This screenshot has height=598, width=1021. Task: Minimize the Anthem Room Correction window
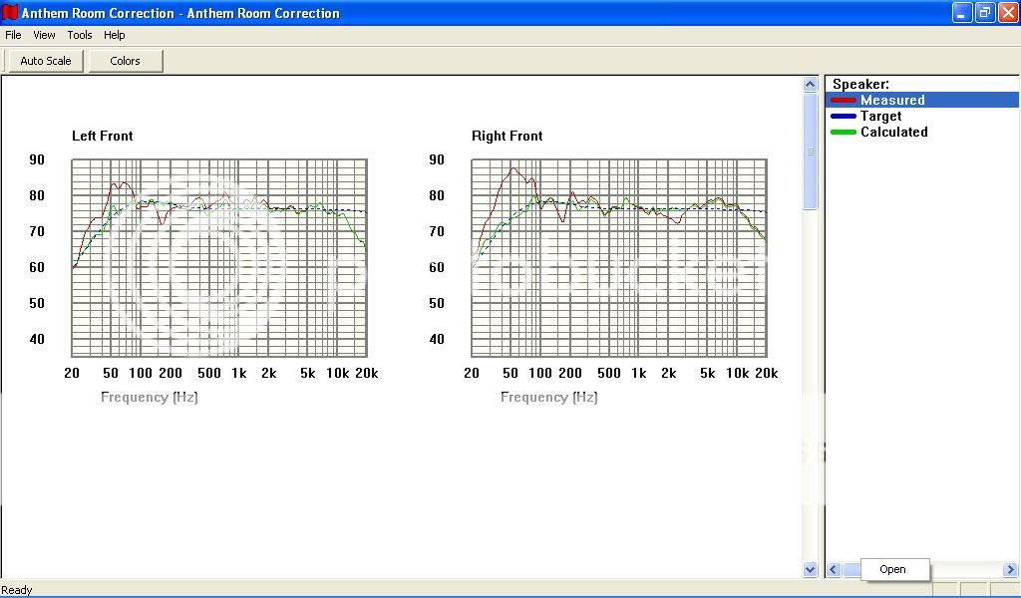[x=962, y=12]
